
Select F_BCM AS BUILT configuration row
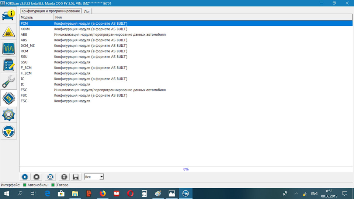click(186, 68)
